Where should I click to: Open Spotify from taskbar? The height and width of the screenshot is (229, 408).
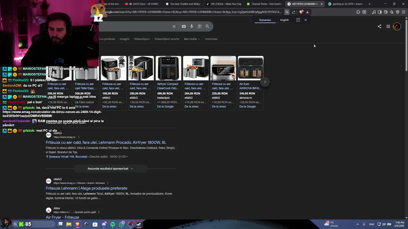pos(113,224)
